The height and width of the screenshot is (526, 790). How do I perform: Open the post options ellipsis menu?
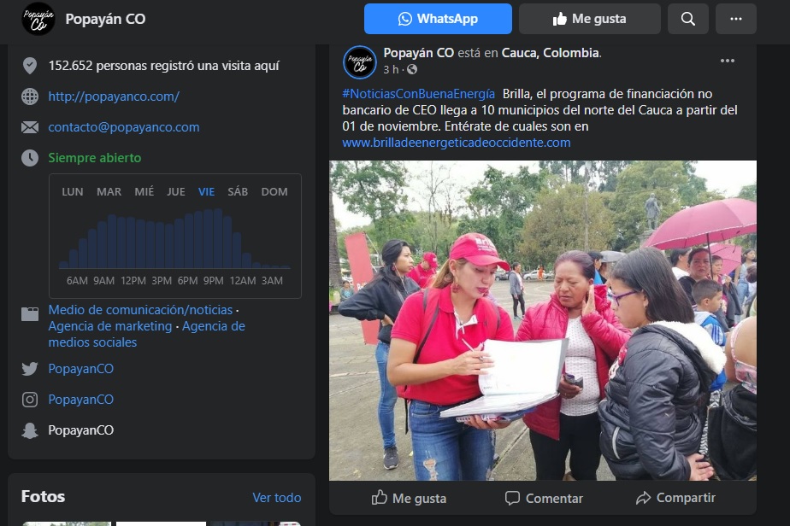pos(727,61)
